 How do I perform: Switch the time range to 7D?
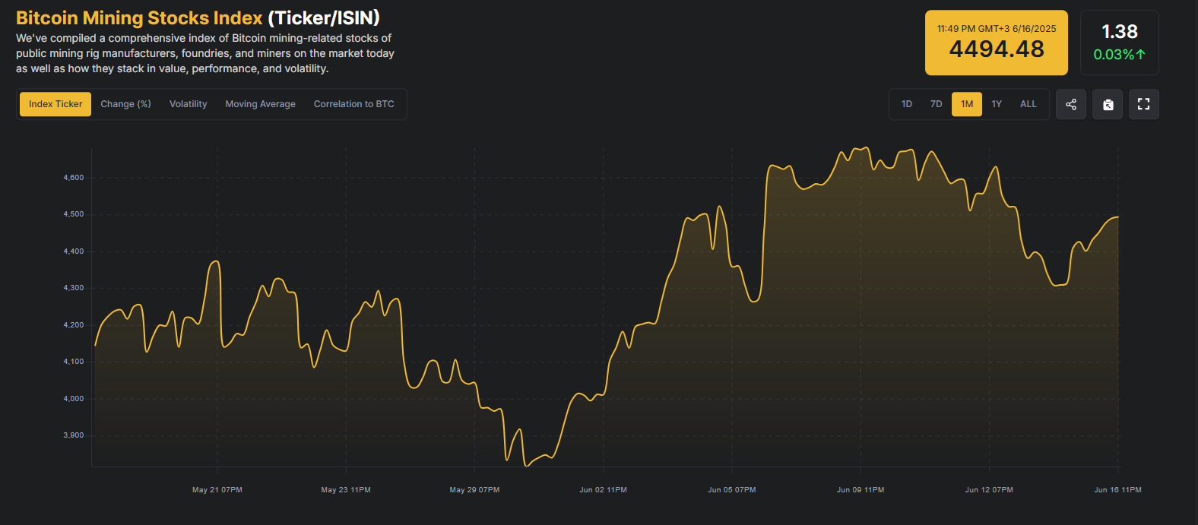click(936, 104)
